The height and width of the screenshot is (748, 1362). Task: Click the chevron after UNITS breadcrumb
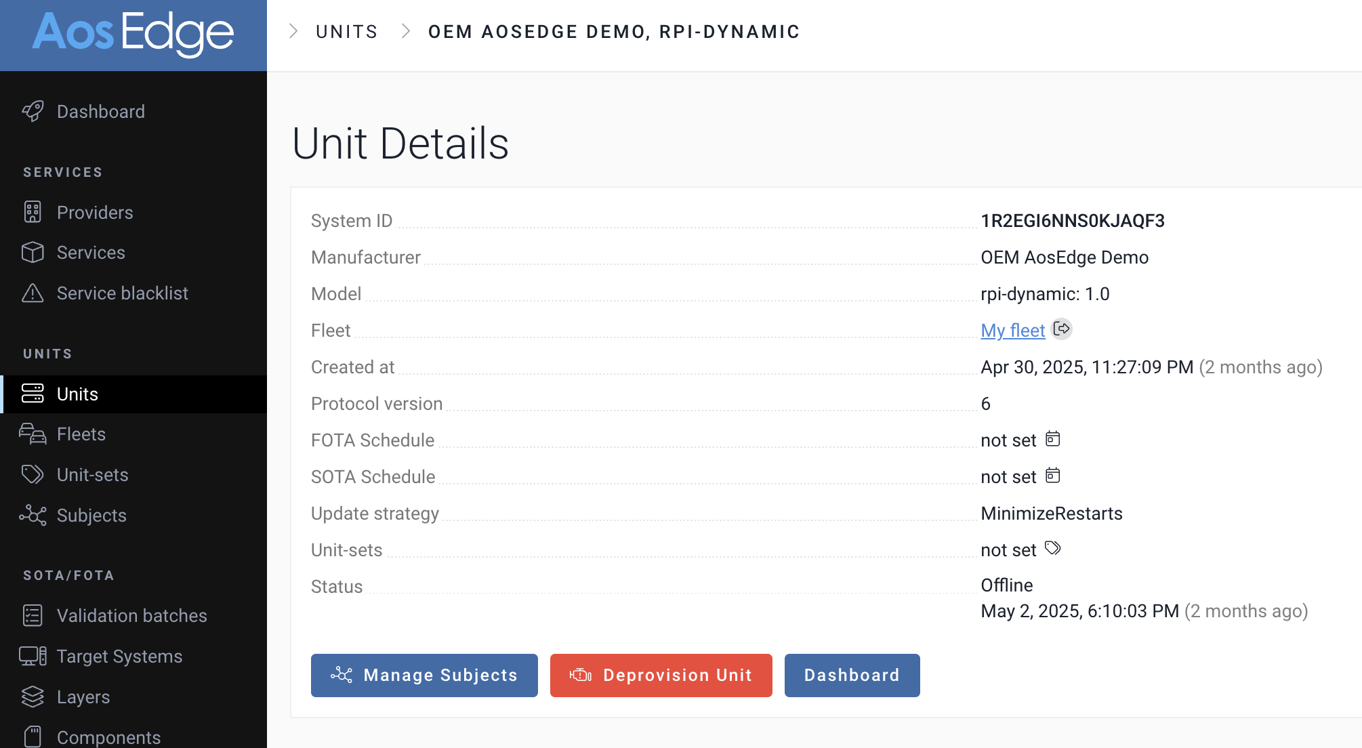point(406,31)
